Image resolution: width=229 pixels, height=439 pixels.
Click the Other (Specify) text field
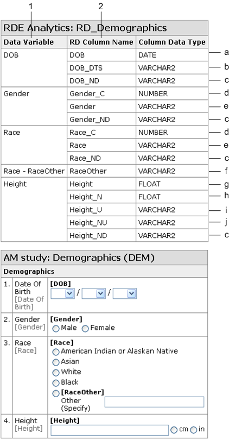[x=154, y=402]
